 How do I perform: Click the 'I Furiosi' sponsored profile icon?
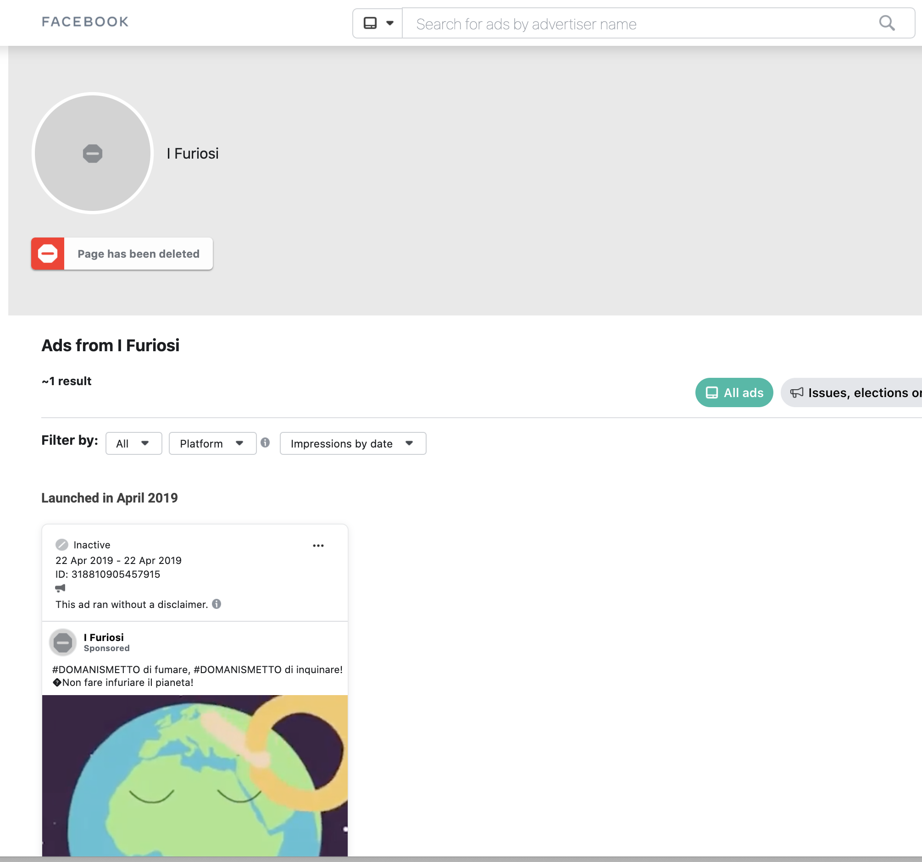[x=64, y=642]
